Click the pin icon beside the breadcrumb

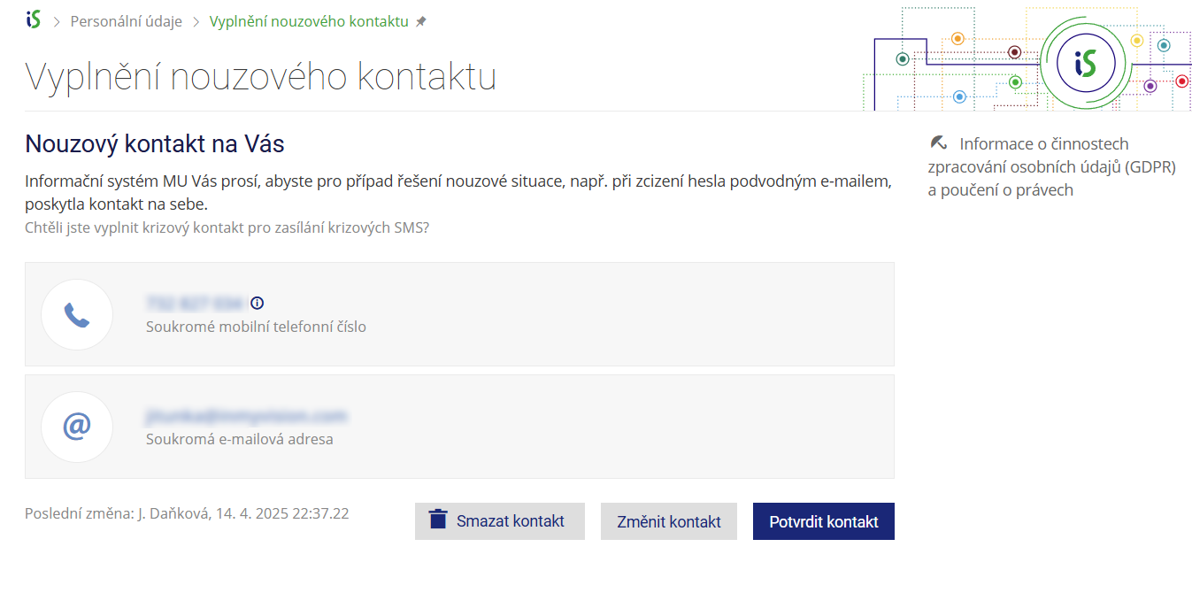tap(421, 21)
